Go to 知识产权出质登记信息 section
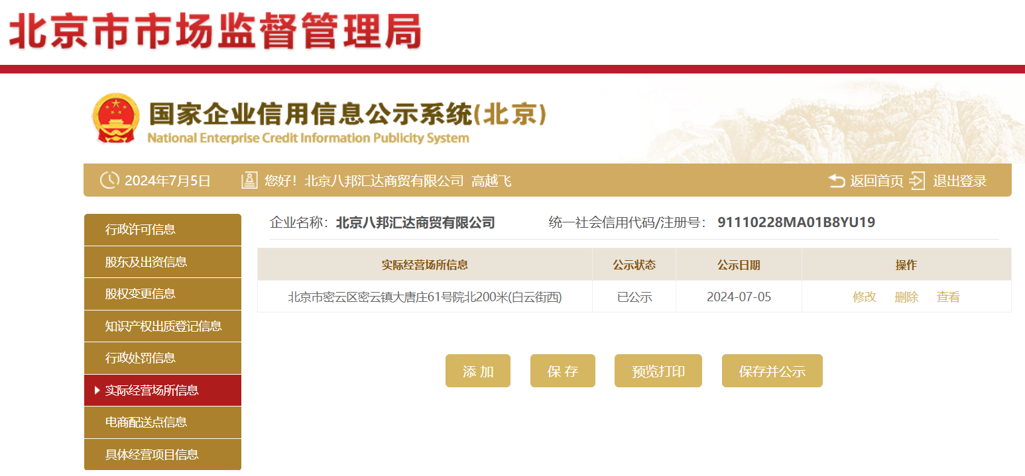 [x=162, y=326]
